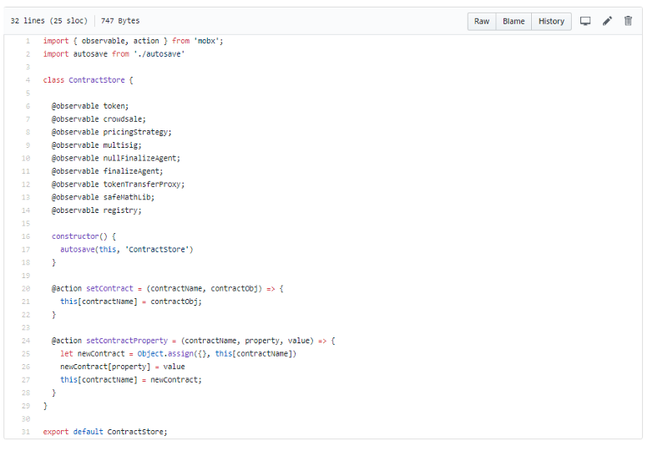This screenshot has width=668, height=451.
Task: View the Raw file contents
Action: tap(482, 22)
